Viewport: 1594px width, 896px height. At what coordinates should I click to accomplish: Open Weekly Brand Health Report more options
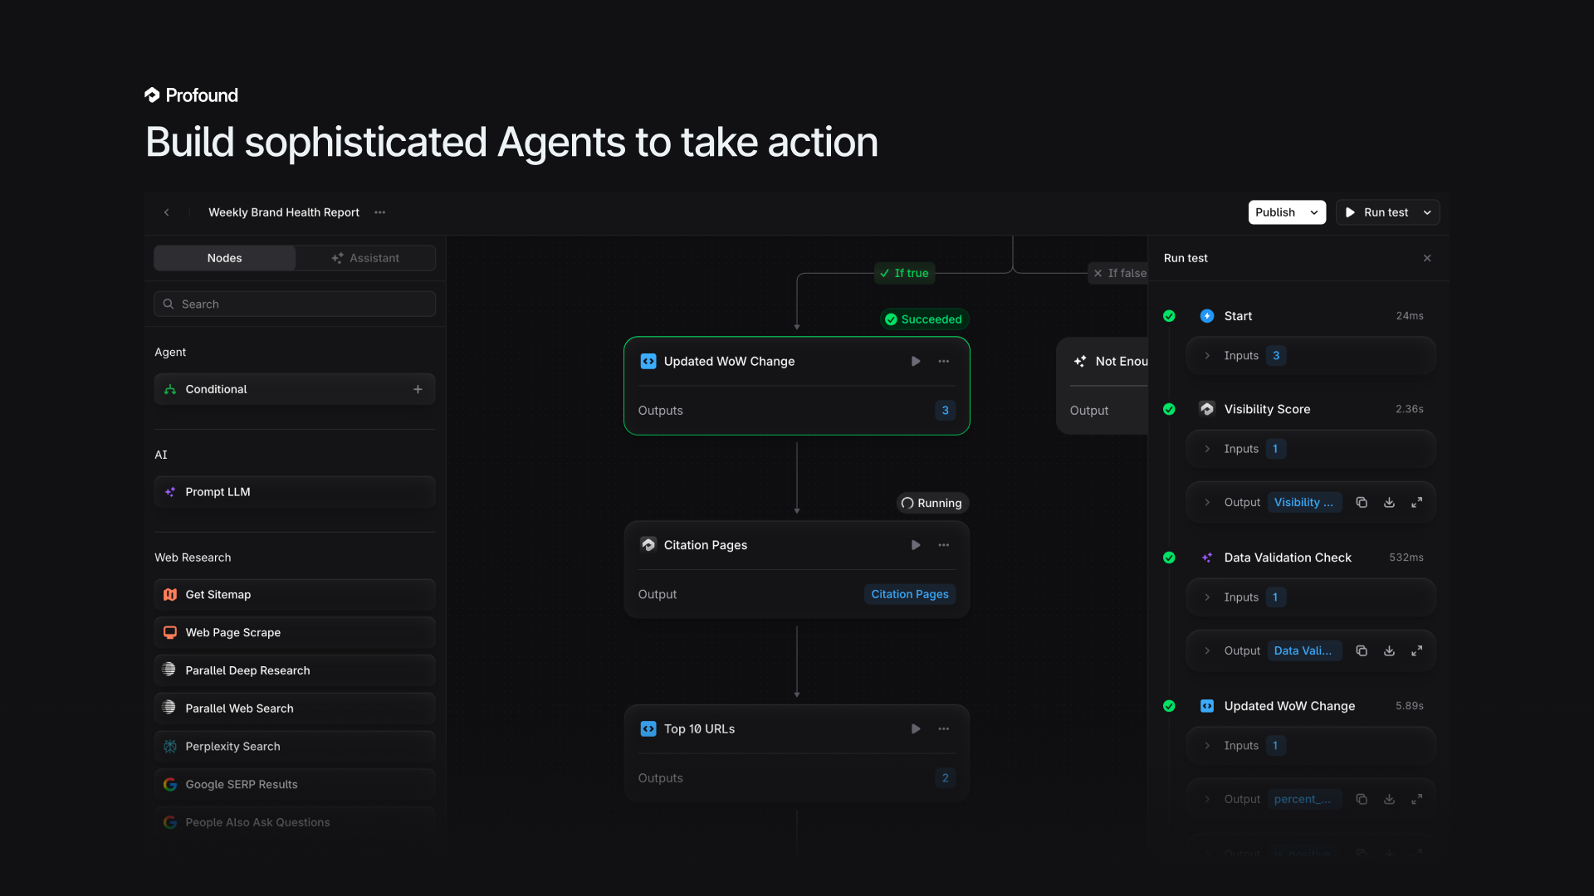[380, 212]
